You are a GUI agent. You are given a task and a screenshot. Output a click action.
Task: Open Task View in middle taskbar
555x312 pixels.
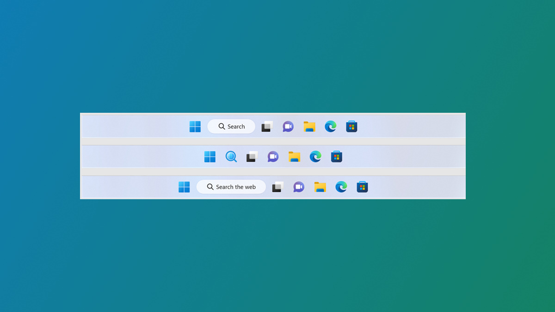pos(252,157)
